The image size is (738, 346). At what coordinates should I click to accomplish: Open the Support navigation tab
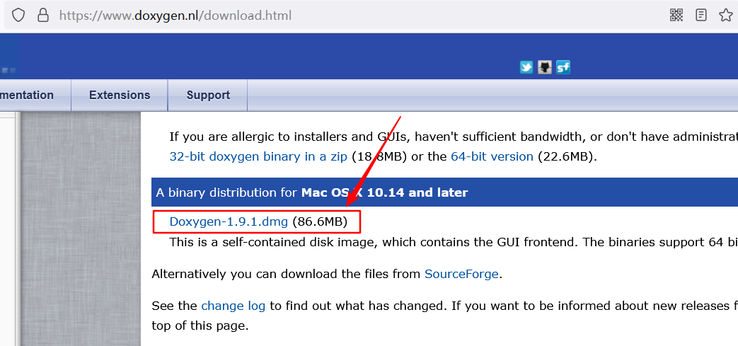point(208,95)
